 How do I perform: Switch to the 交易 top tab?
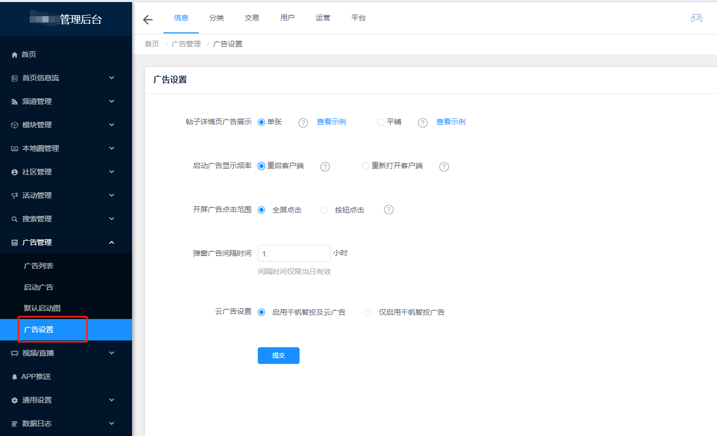(252, 18)
